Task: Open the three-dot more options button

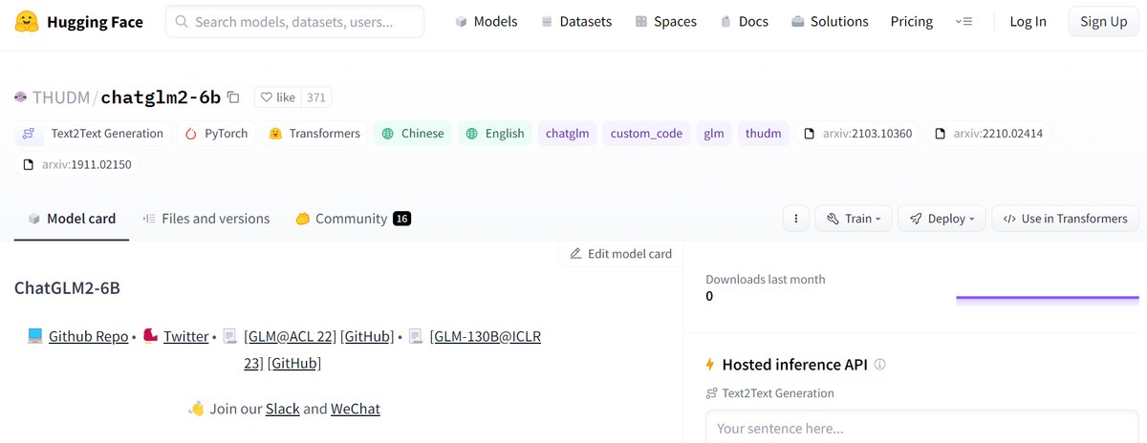Action: [x=796, y=219]
